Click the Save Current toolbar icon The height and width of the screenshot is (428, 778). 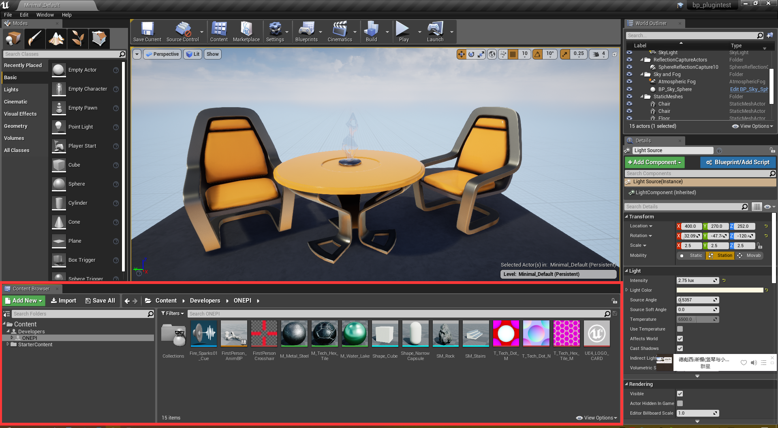coord(147,32)
